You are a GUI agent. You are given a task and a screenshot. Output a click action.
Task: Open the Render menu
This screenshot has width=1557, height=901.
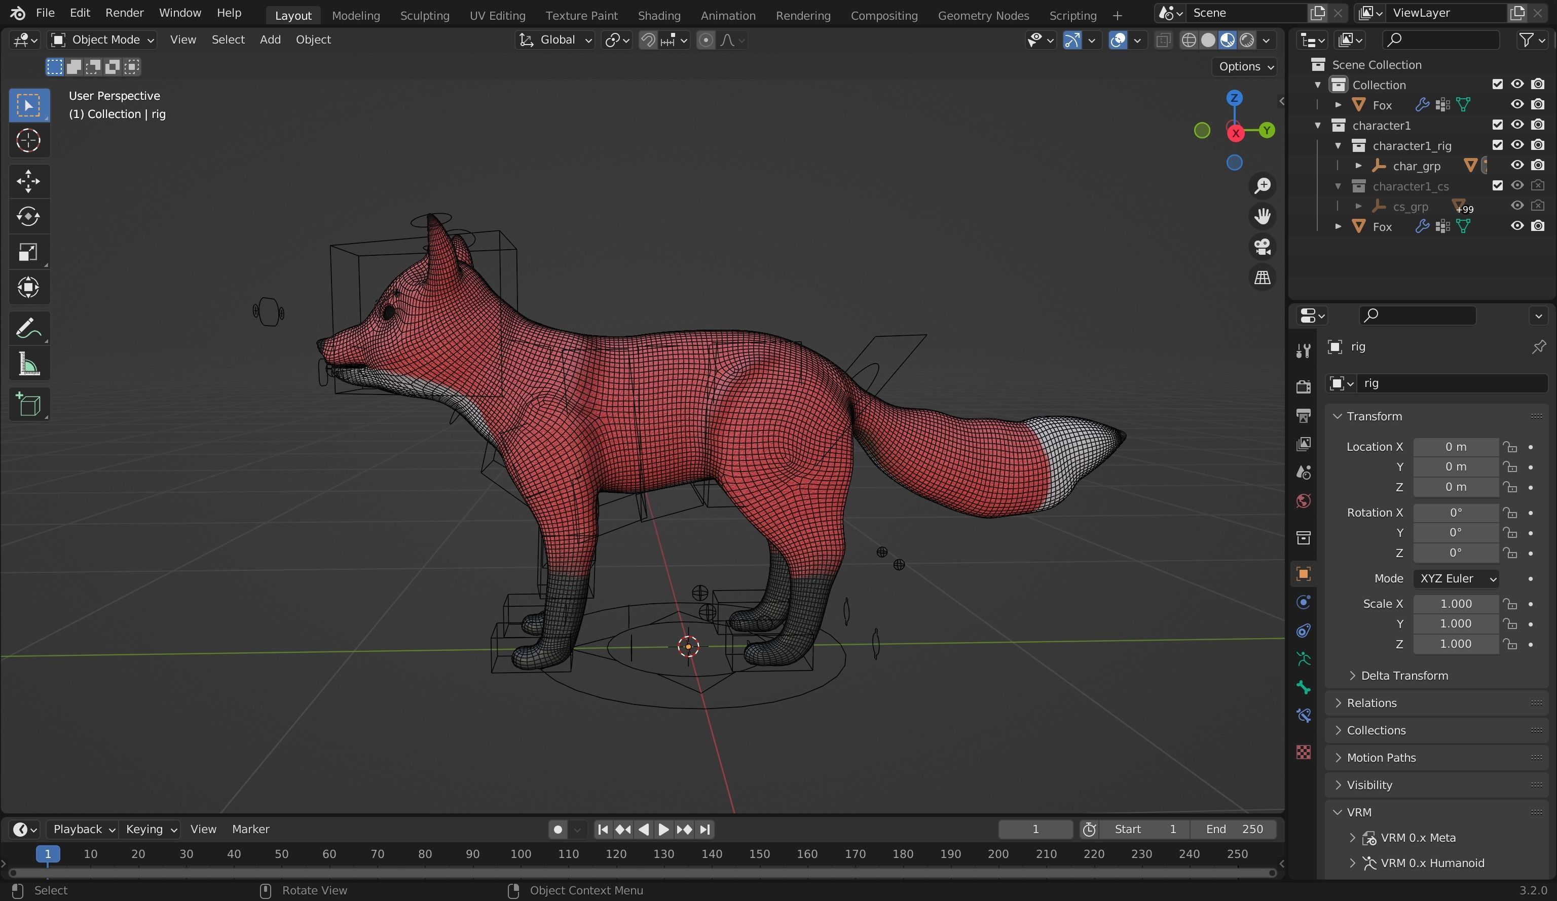point(124,13)
